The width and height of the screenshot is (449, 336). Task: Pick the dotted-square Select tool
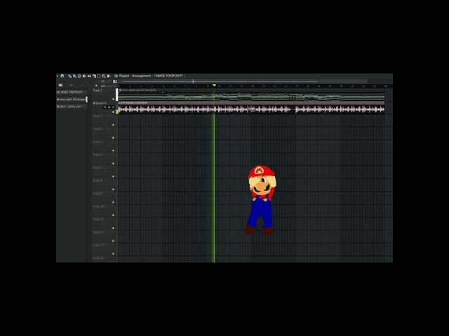(x=99, y=76)
